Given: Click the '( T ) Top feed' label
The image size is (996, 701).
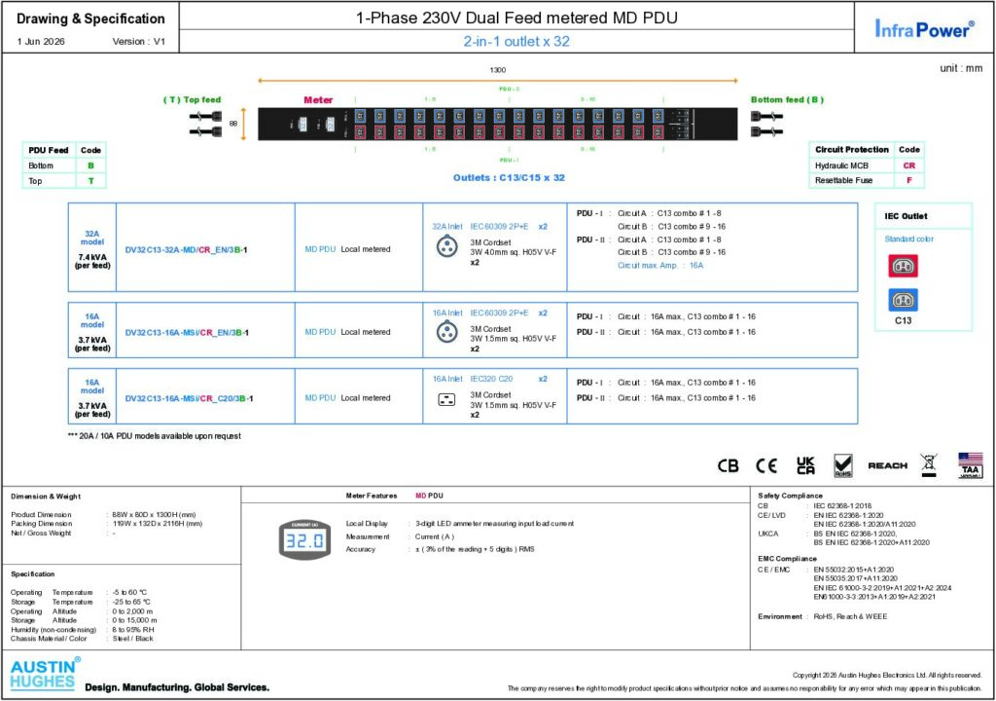Looking at the screenshot, I should tap(192, 100).
